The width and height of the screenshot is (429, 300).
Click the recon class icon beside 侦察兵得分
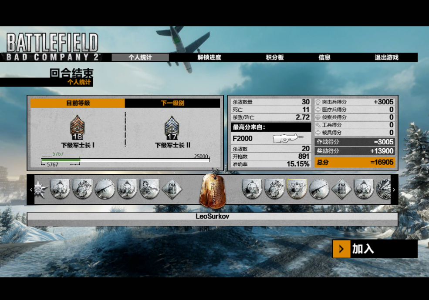tap(318, 117)
